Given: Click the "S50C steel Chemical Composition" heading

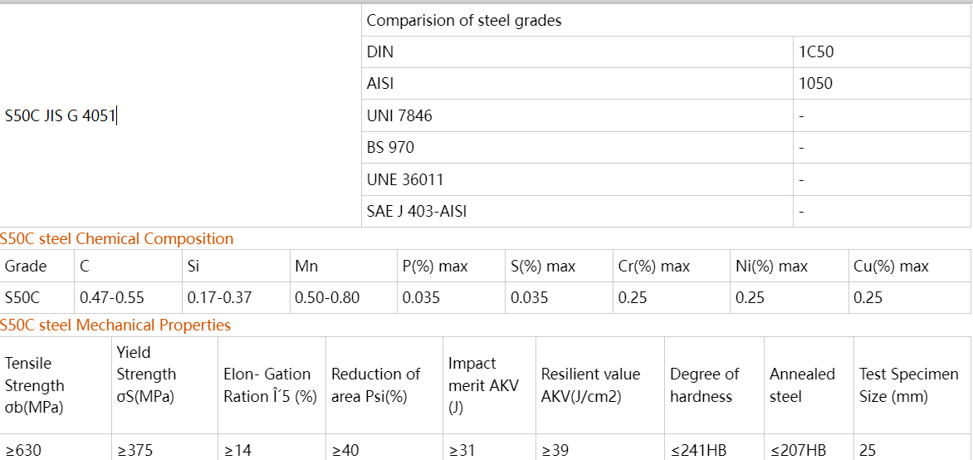Looking at the screenshot, I should [x=117, y=239].
